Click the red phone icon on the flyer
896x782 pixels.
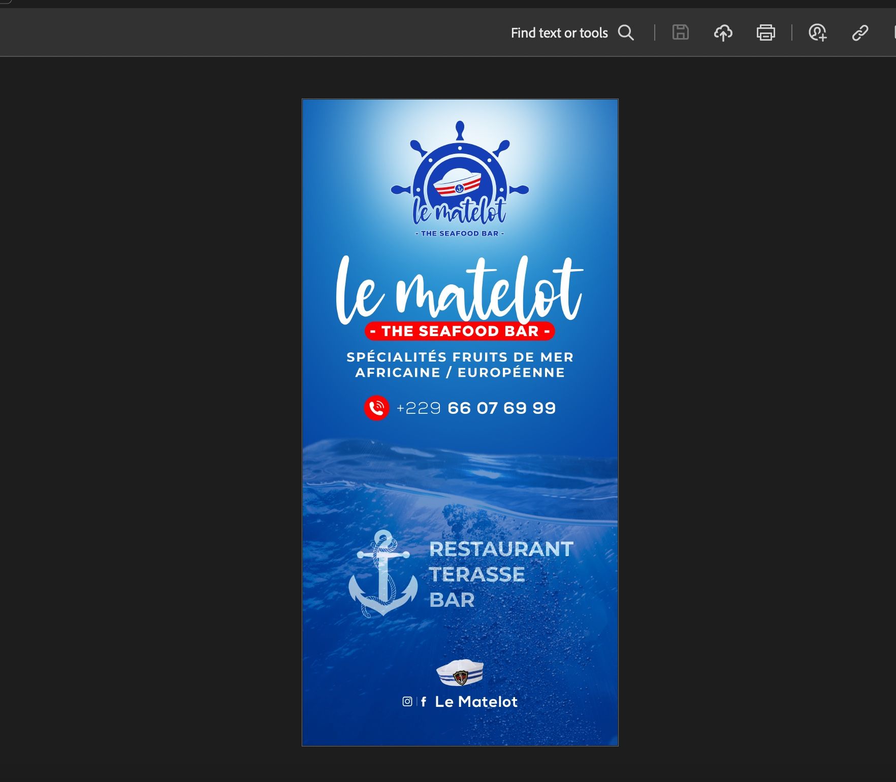pos(376,408)
